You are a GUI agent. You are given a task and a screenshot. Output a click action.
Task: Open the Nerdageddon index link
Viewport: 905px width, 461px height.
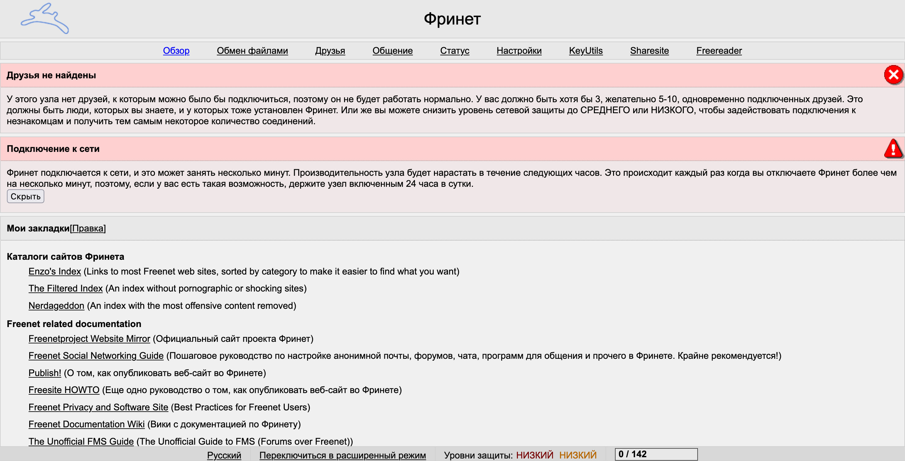[56, 306]
